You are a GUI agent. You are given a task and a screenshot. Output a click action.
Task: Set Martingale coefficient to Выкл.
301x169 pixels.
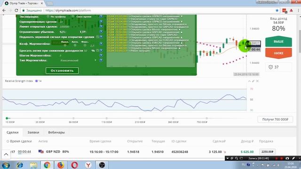(65, 46)
